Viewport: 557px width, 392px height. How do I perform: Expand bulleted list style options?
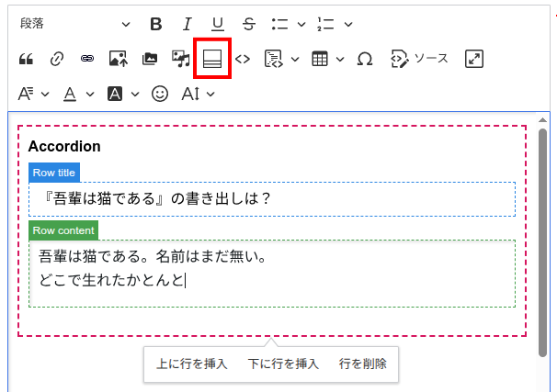301,25
